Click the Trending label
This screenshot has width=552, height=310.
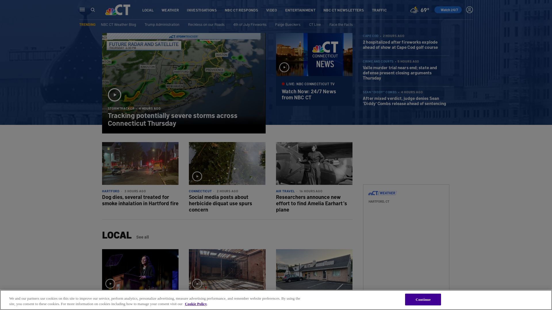pyautogui.click(x=87, y=24)
